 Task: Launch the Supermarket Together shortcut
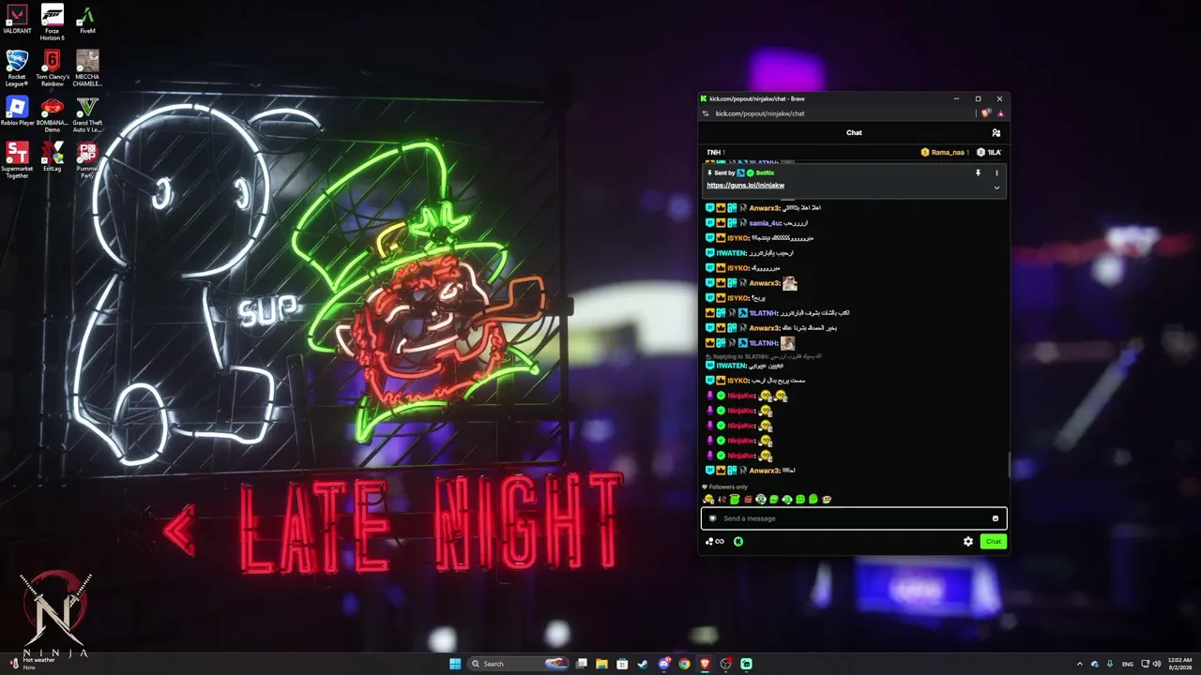point(17,160)
